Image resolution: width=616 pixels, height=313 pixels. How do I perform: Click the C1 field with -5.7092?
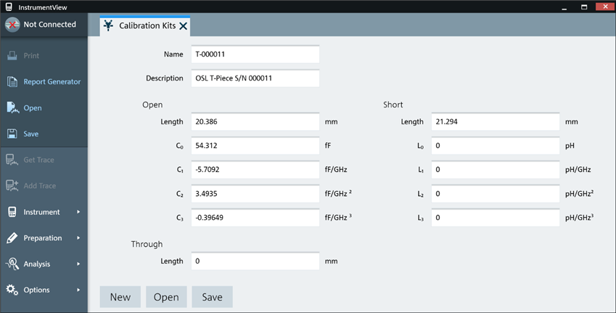point(255,170)
